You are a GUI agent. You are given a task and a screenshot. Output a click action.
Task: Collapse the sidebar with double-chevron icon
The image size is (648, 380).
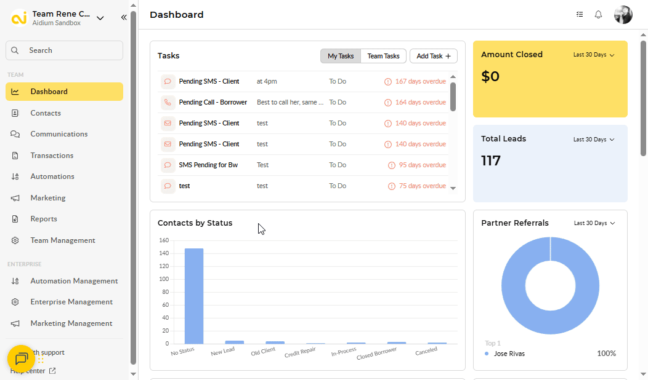pyautogui.click(x=124, y=18)
